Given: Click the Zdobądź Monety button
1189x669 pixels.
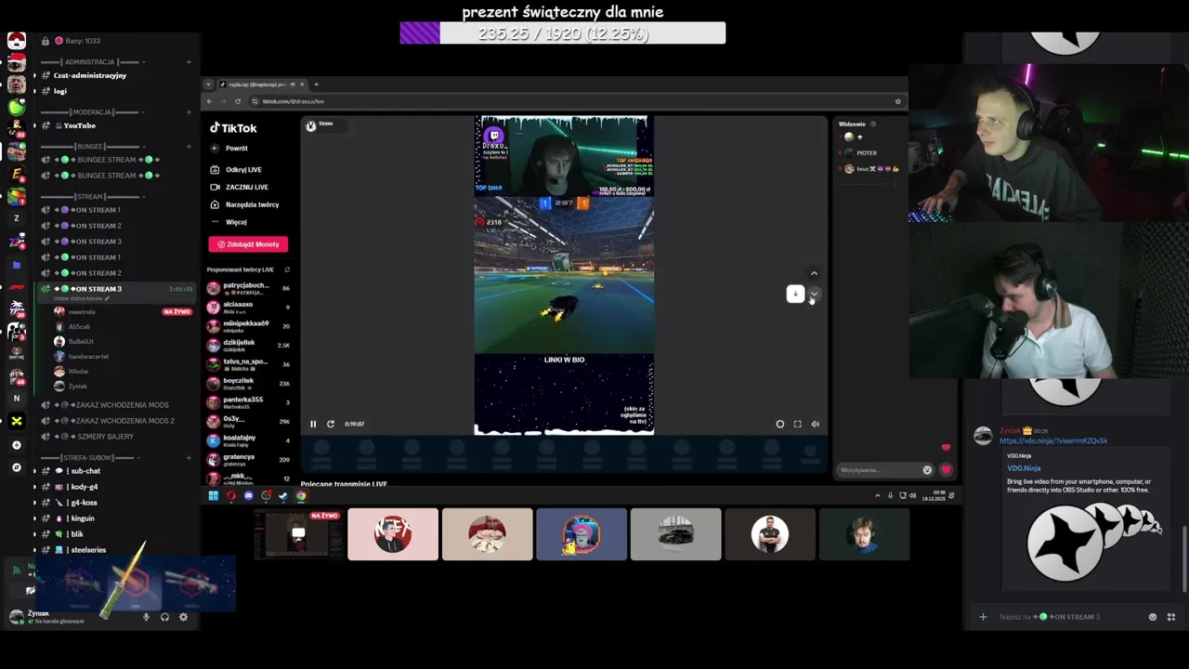Looking at the screenshot, I should pyautogui.click(x=248, y=244).
